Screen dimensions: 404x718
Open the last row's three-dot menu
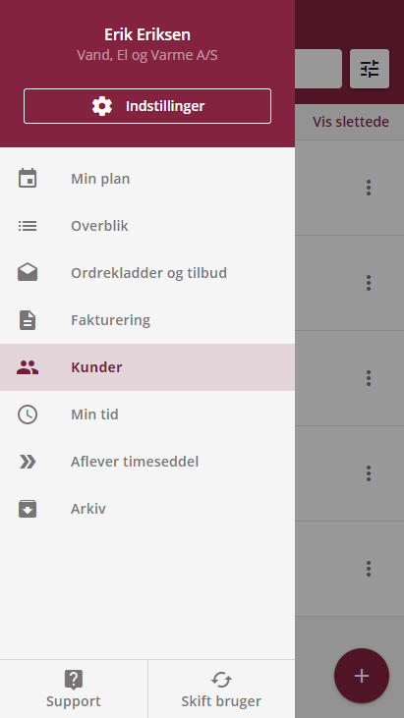coord(369,569)
